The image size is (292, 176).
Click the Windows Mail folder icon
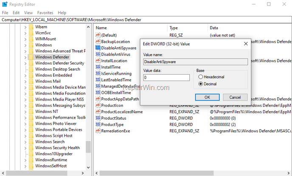pyautogui.click(x=31, y=81)
